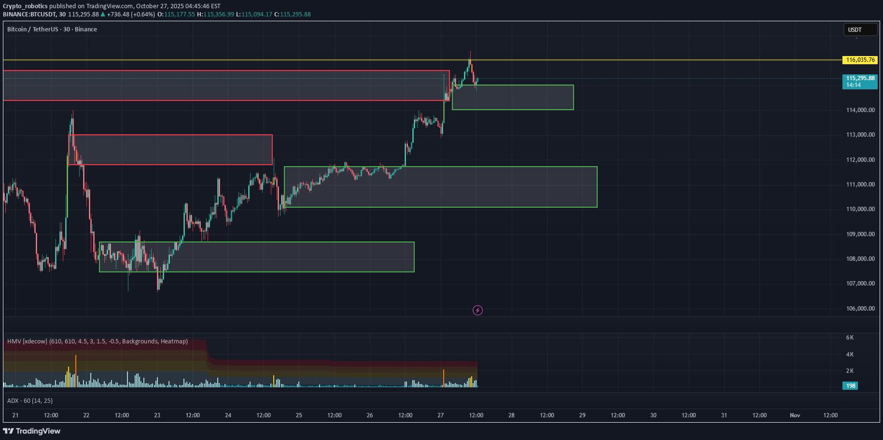Screen dimensions: 883x440
Task: Open the USDT currency selector
Action: pos(860,29)
